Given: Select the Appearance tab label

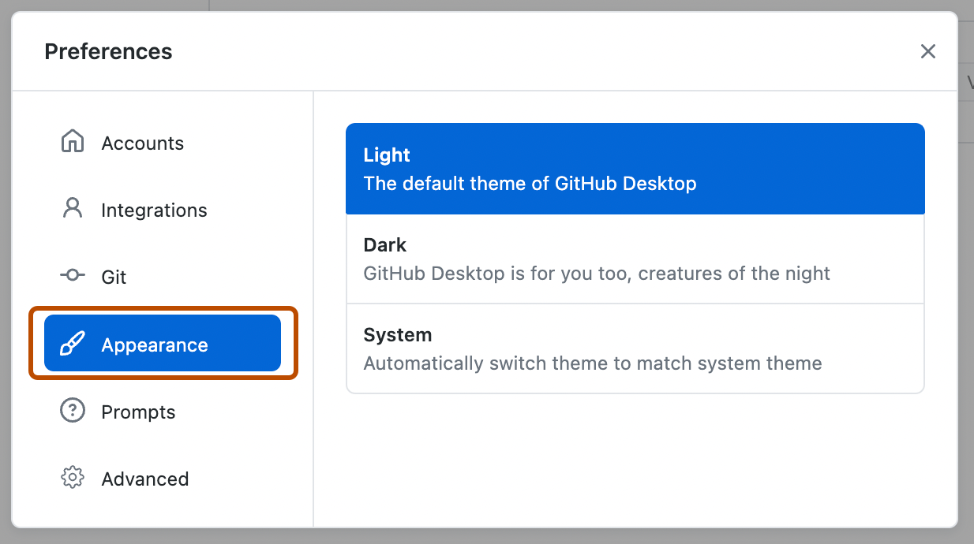Looking at the screenshot, I should [x=155, y=345].
